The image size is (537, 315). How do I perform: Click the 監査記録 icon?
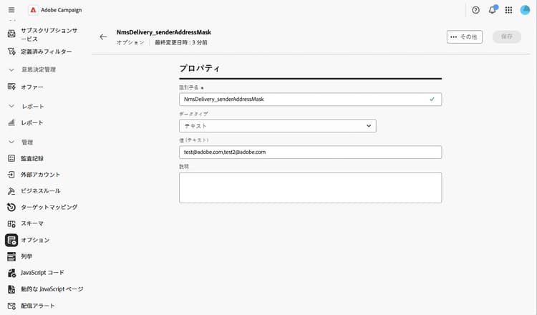point(11,158)
